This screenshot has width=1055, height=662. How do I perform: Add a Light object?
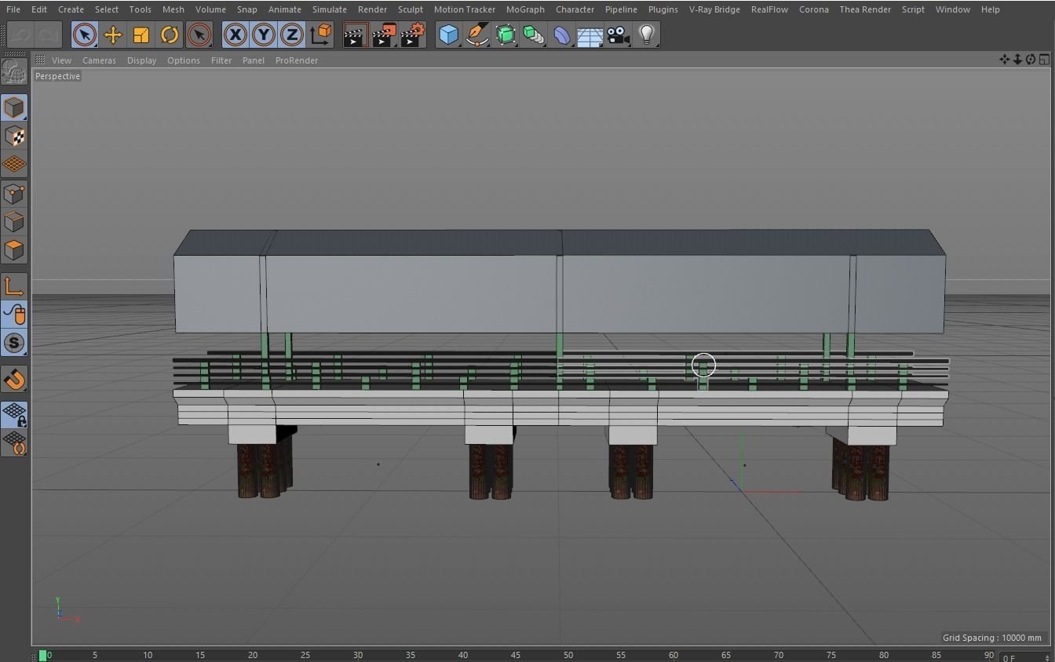[646, 35]
